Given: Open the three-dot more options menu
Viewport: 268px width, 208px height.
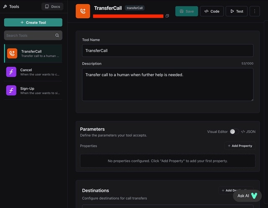Looking at the screenshot, I should (x=255, y=11).
